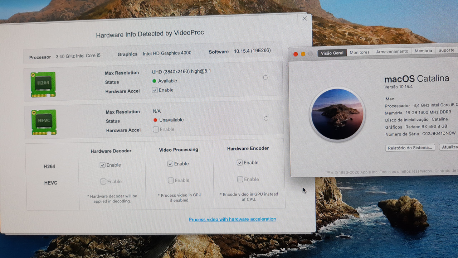The width and height of the screenshot is (458, 258).
Task: Click the H264 chip icon
Action: 43,84
